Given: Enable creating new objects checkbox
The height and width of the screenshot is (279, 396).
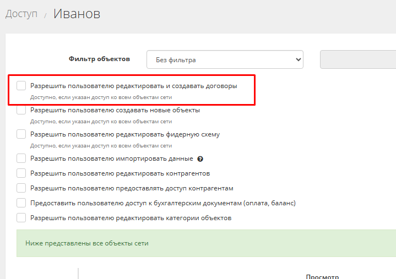Looking at the screenshot, I should (x=21, y=110).
